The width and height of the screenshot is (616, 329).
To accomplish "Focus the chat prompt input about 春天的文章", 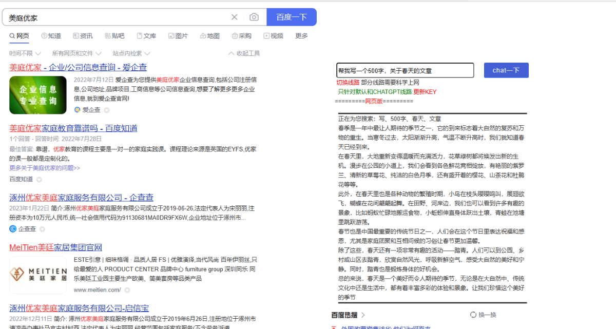I will point(405,70).
